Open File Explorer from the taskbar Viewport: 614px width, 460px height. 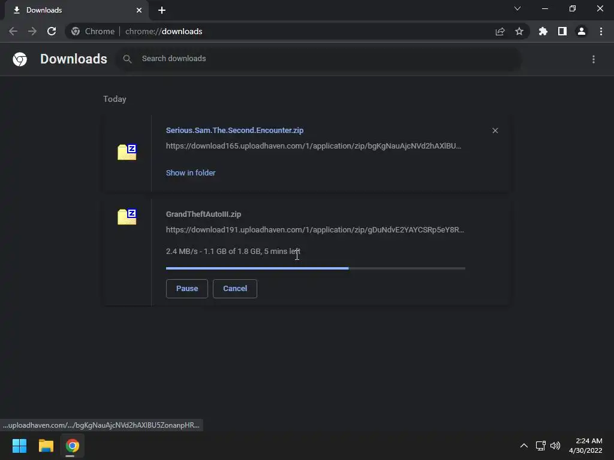(46, 446)
